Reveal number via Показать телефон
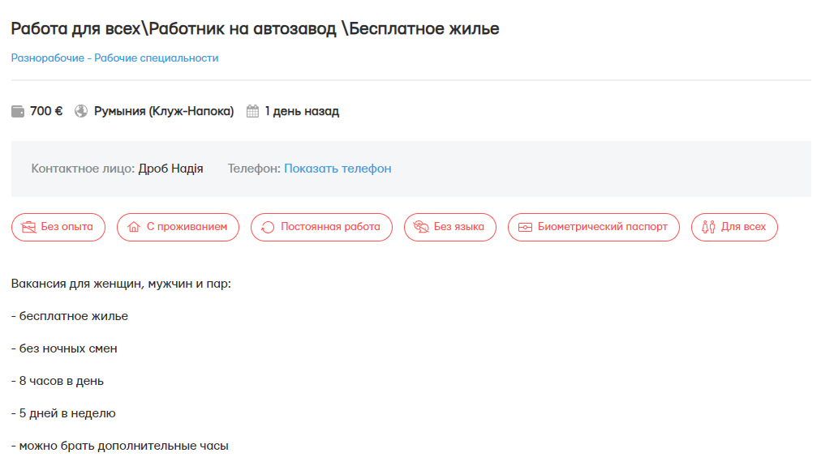 [337, 169]
